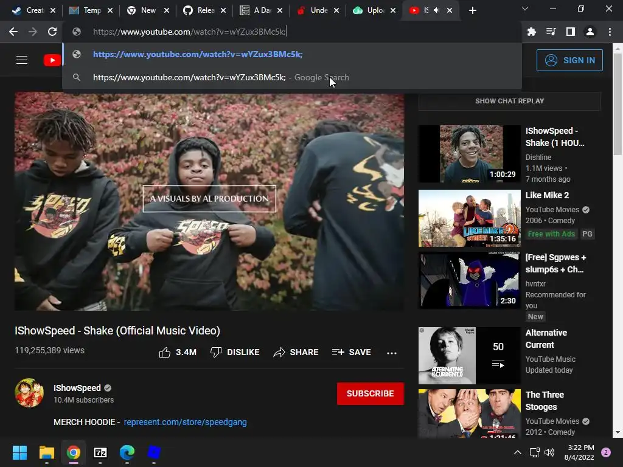Open The Three Stooges movie thumbnail

(x=469, y=413)
